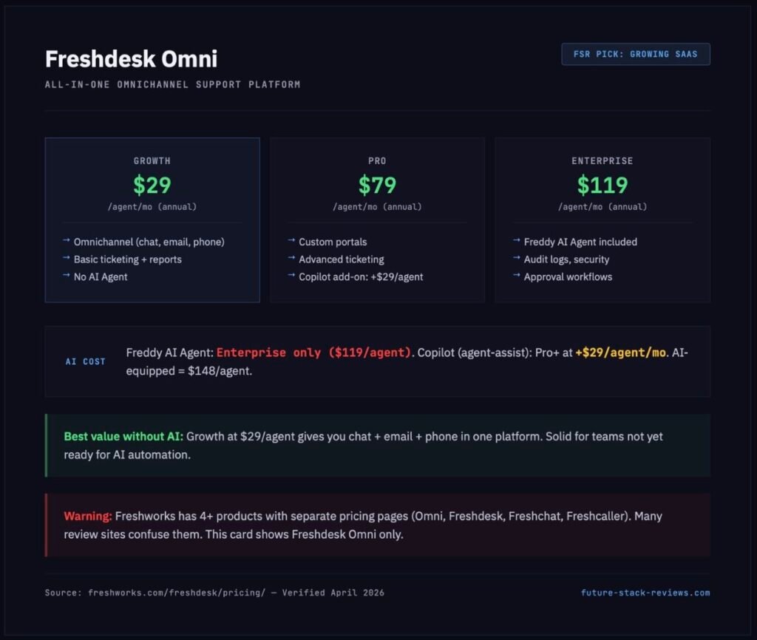Click the highlighted +$29/agent/mo price text
The image size is (757, 640).
[621, 353]
